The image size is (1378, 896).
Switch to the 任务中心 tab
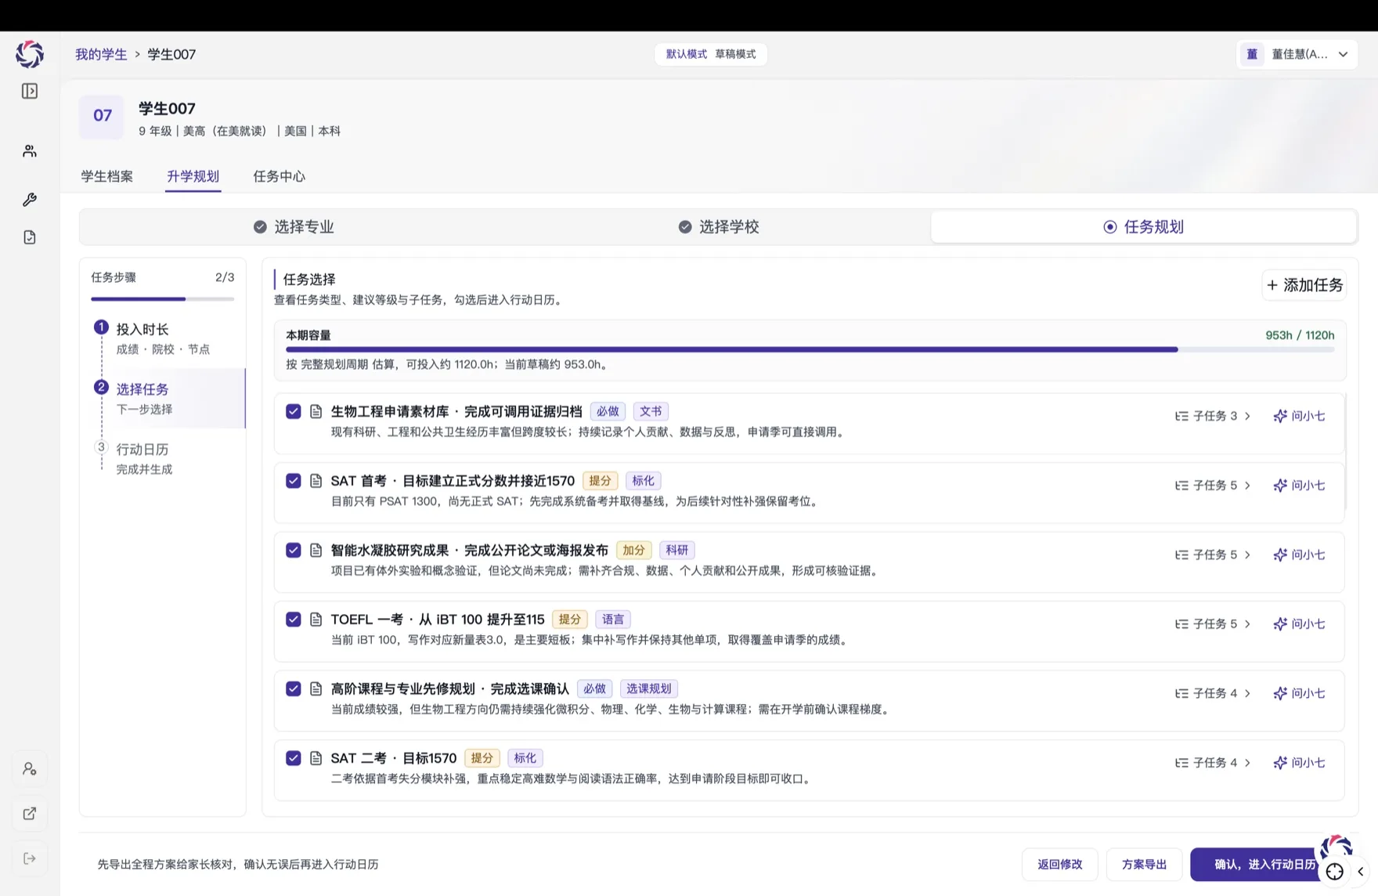(x=280, y=176)
